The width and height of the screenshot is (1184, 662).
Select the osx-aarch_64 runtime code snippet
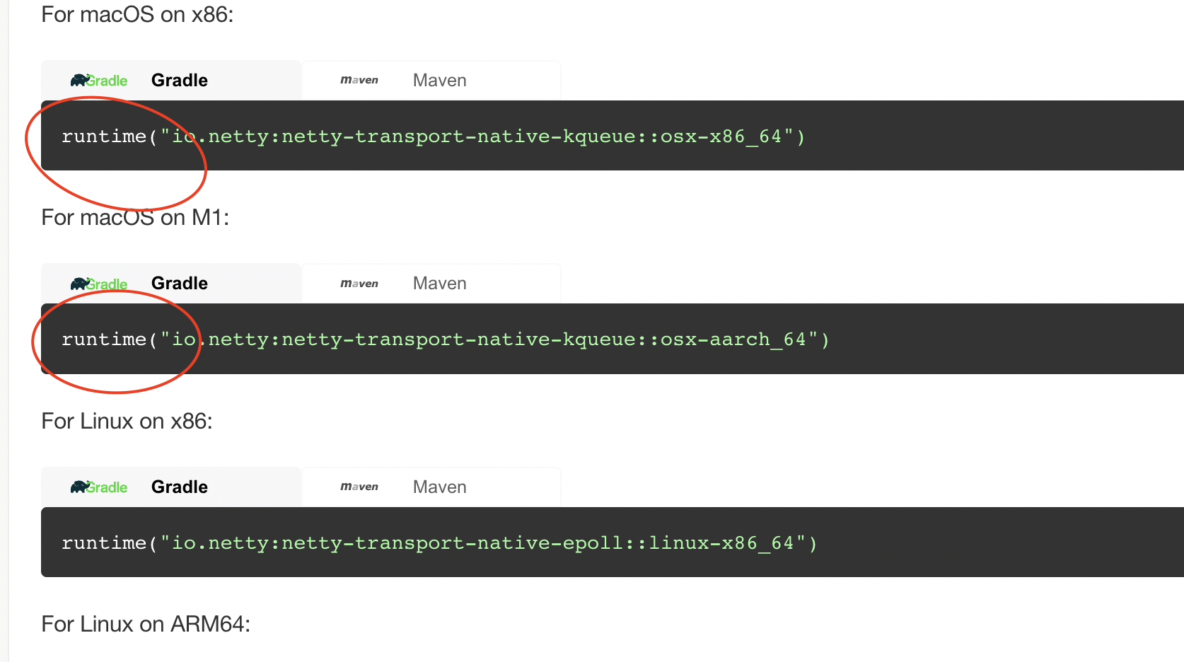[x=446, y=339]
